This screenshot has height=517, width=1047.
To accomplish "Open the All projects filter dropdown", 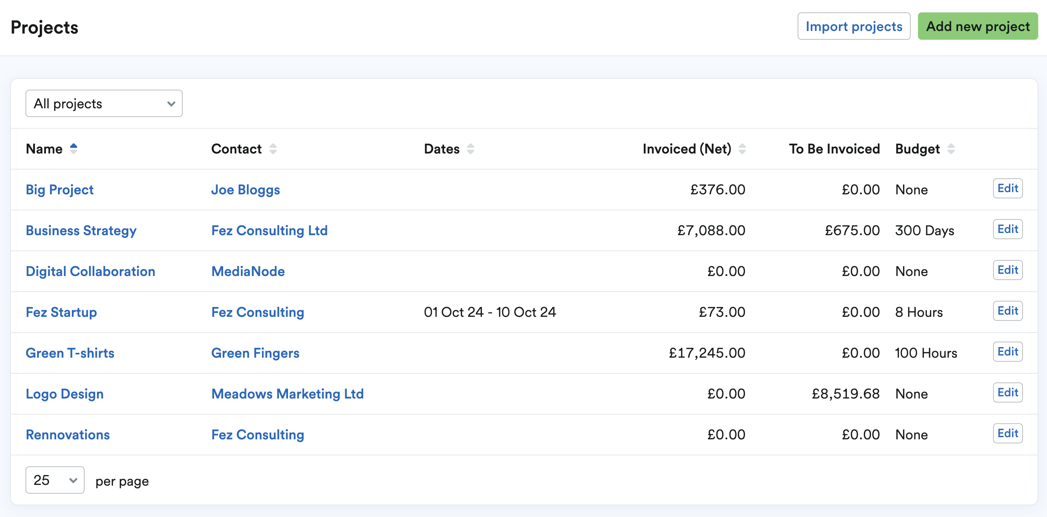I will (104, 104).
